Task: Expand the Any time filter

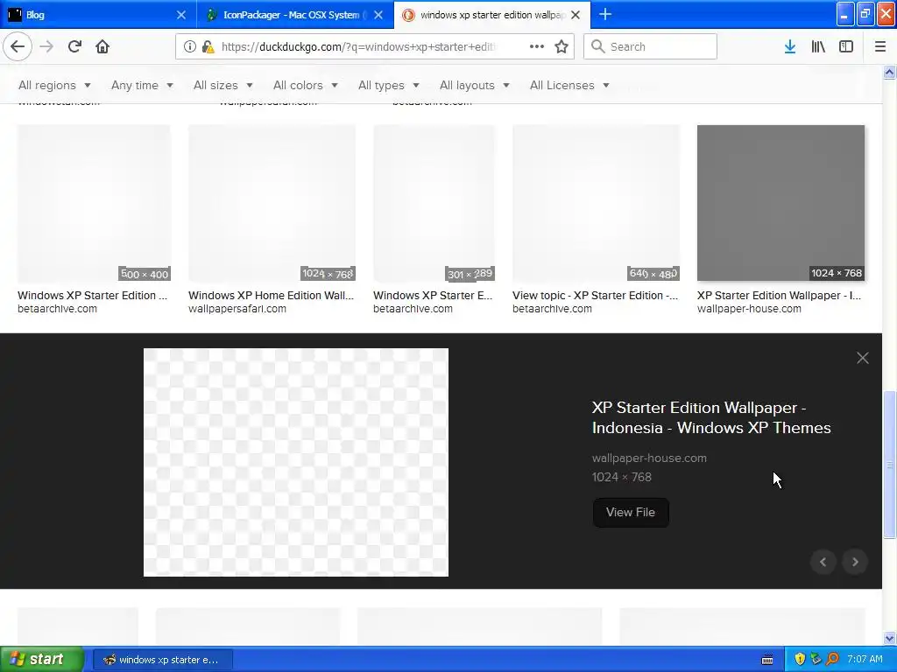Action: point(142,85)
